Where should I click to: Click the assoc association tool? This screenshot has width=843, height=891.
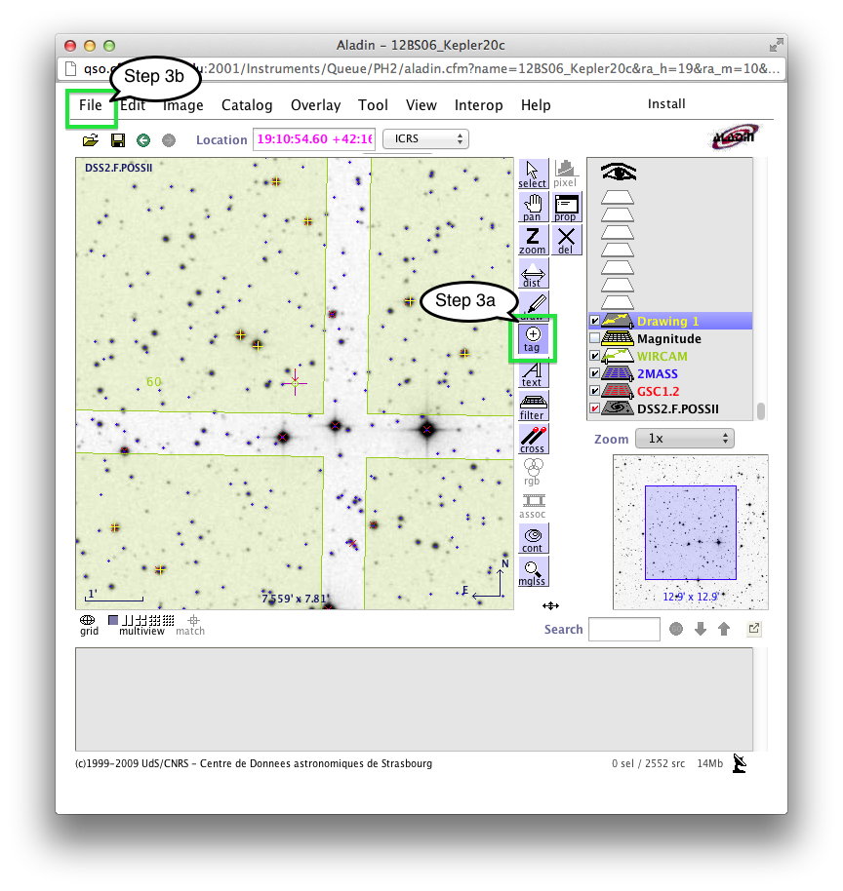pyautogui.click(x=533, y=506)
